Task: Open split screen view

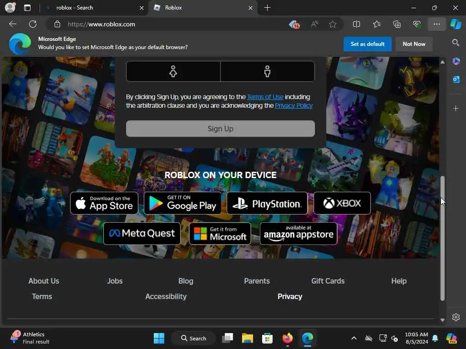Action: tap(356, 24)
